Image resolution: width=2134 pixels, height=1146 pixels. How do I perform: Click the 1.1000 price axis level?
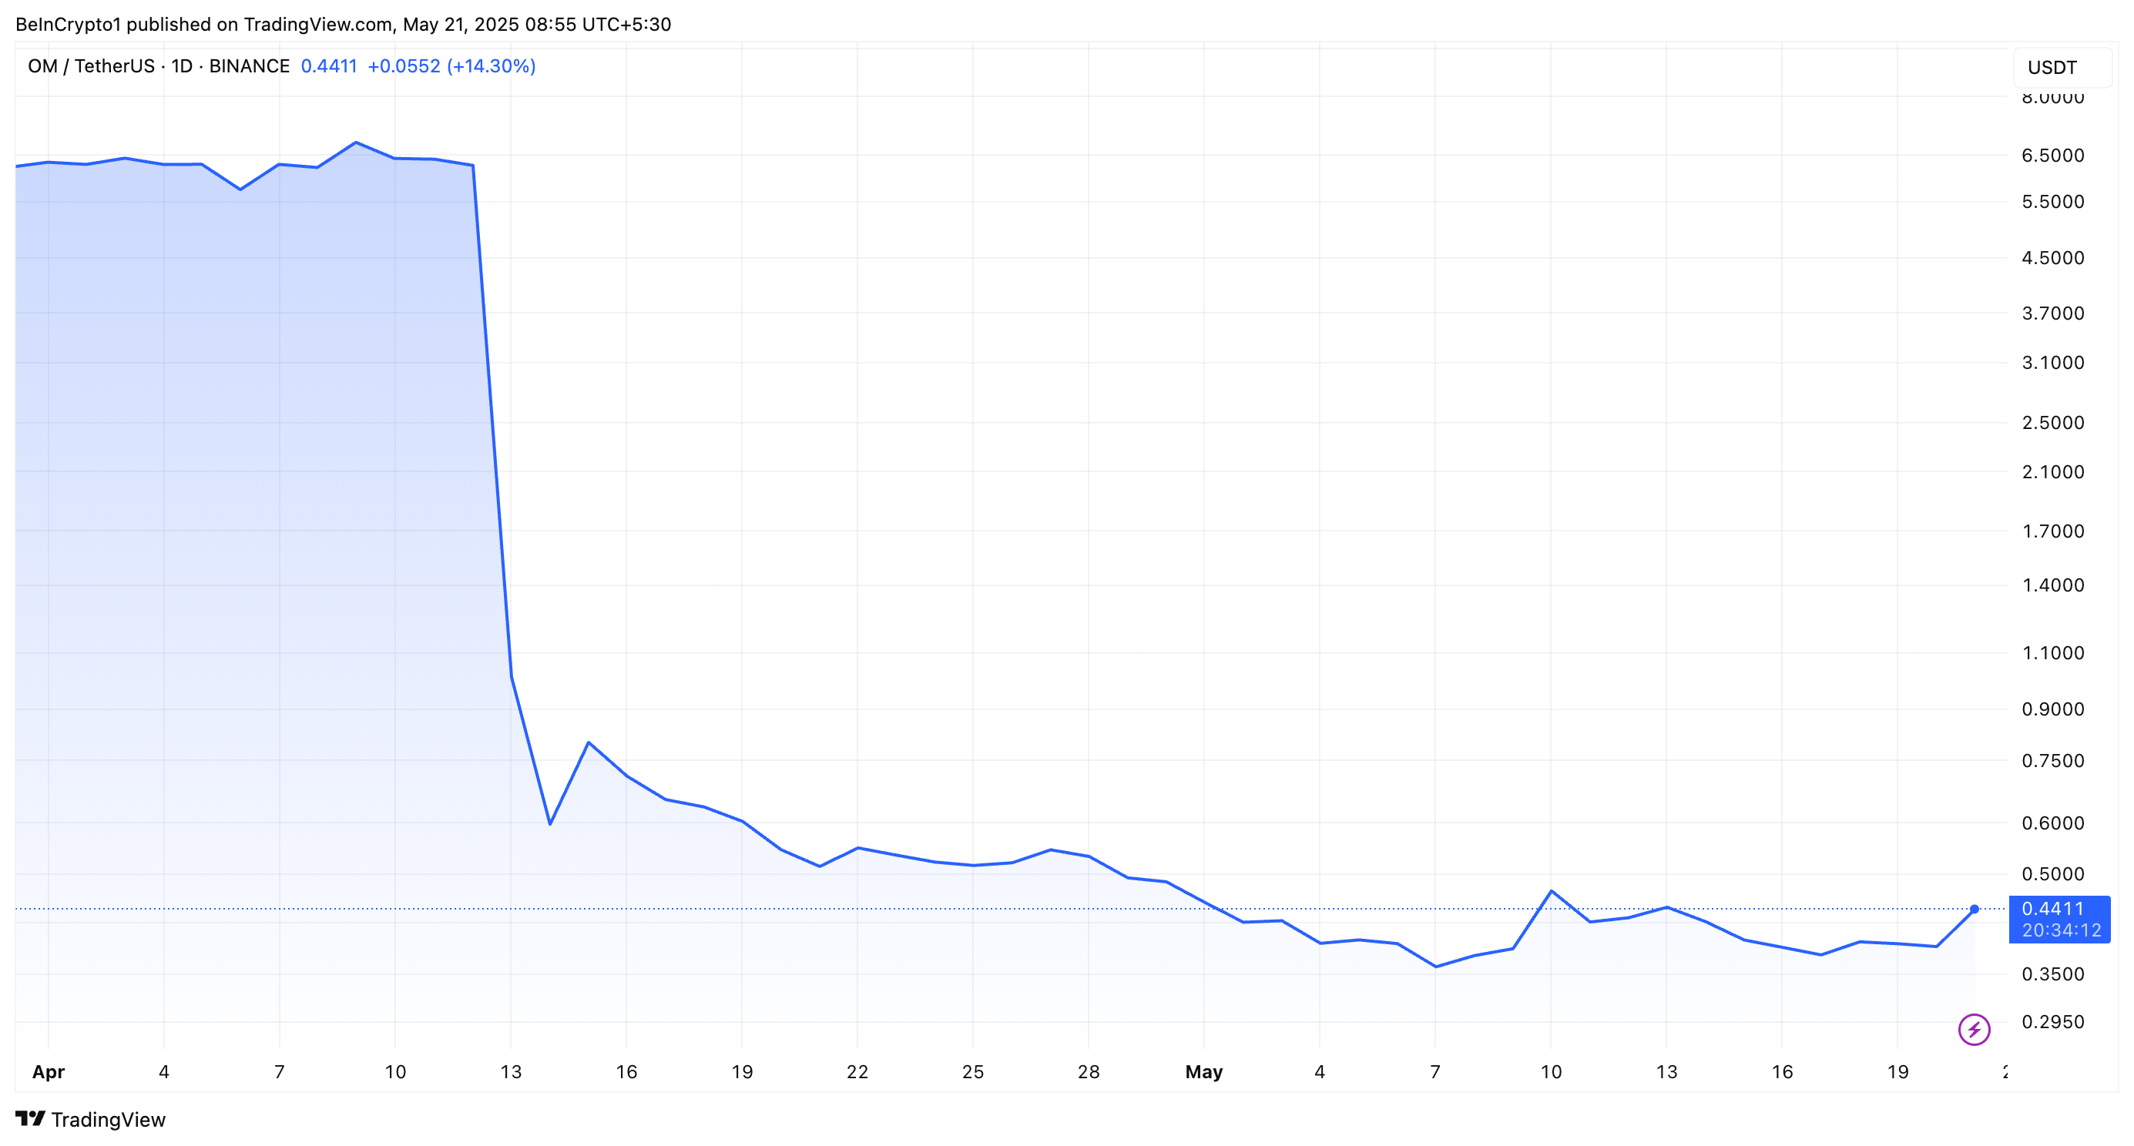(2052, 652)
